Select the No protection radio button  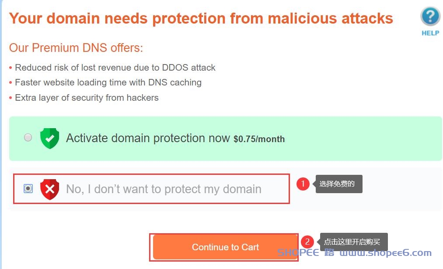click(x=28, y=188)
